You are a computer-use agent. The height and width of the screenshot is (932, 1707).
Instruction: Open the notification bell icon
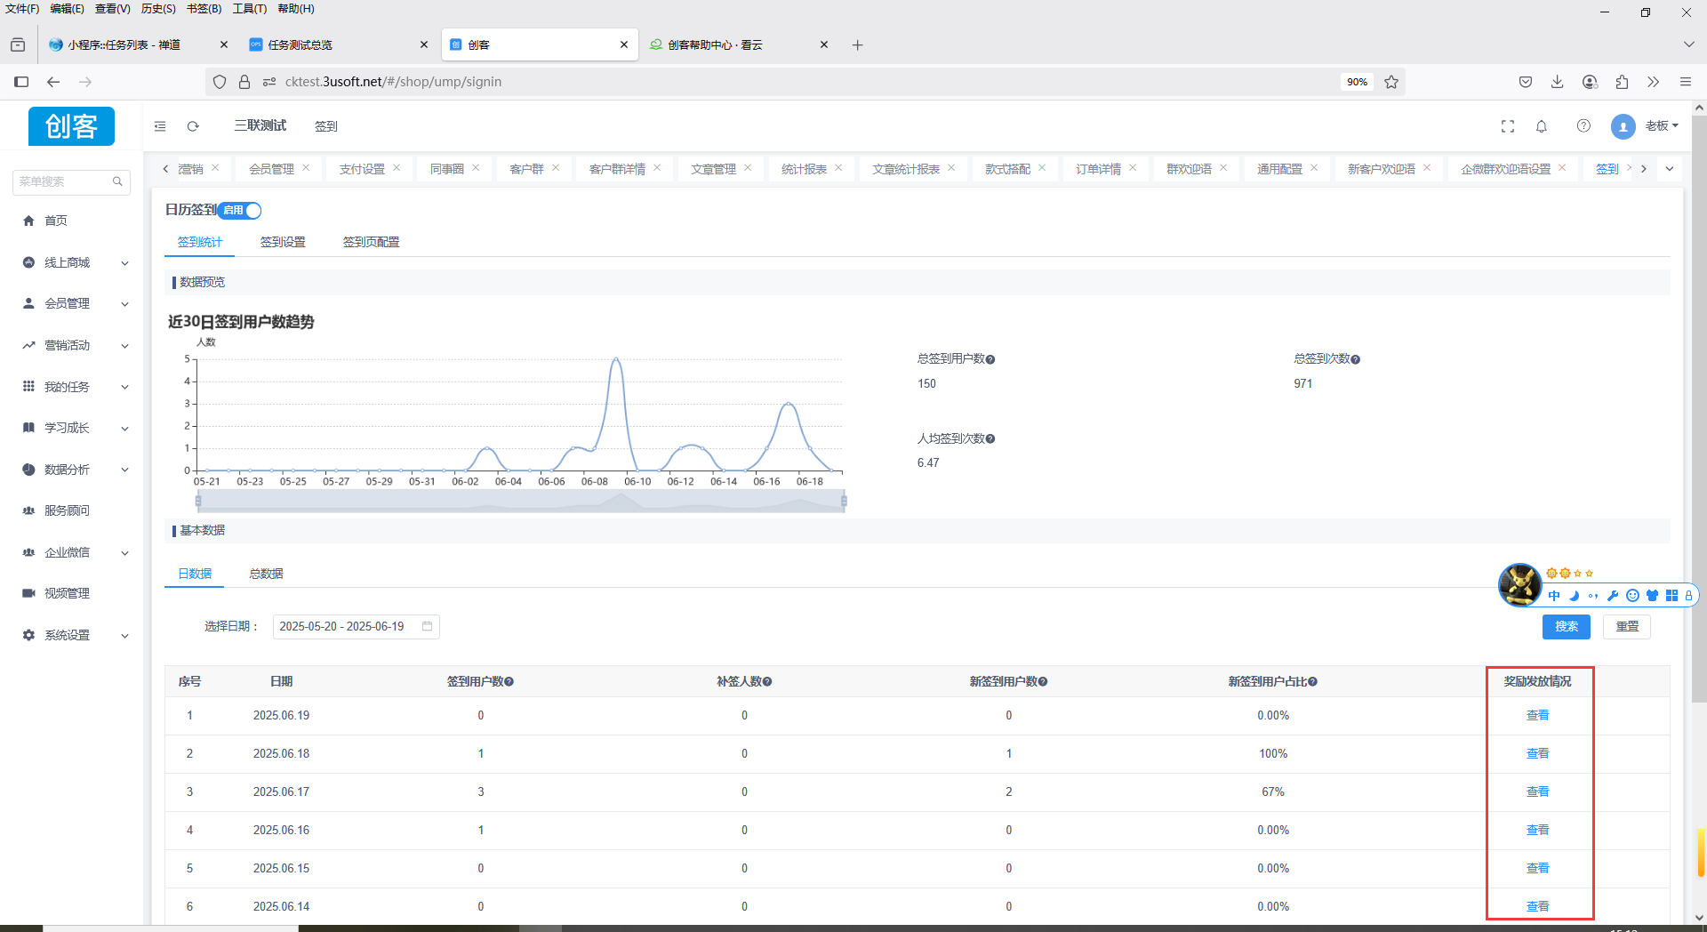[x=1542, y=126]
